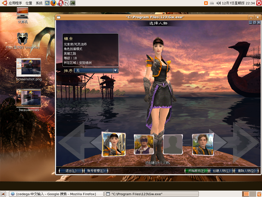The height and width of the screenshot is (197, 262).
Task: Click the text 元素使/死灵法师
Action: tap(75, 44)
